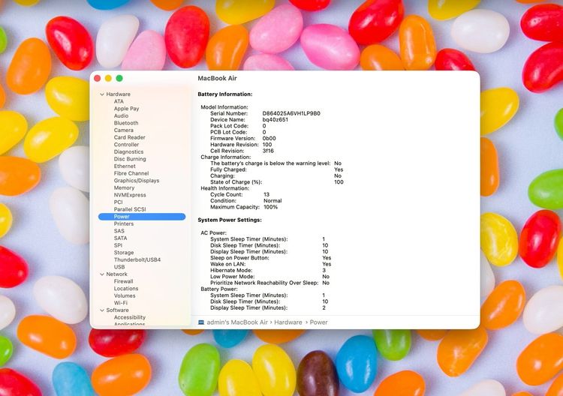The image size is (563, 396).
Task: Click the Network section label
Action: point(116,274)
